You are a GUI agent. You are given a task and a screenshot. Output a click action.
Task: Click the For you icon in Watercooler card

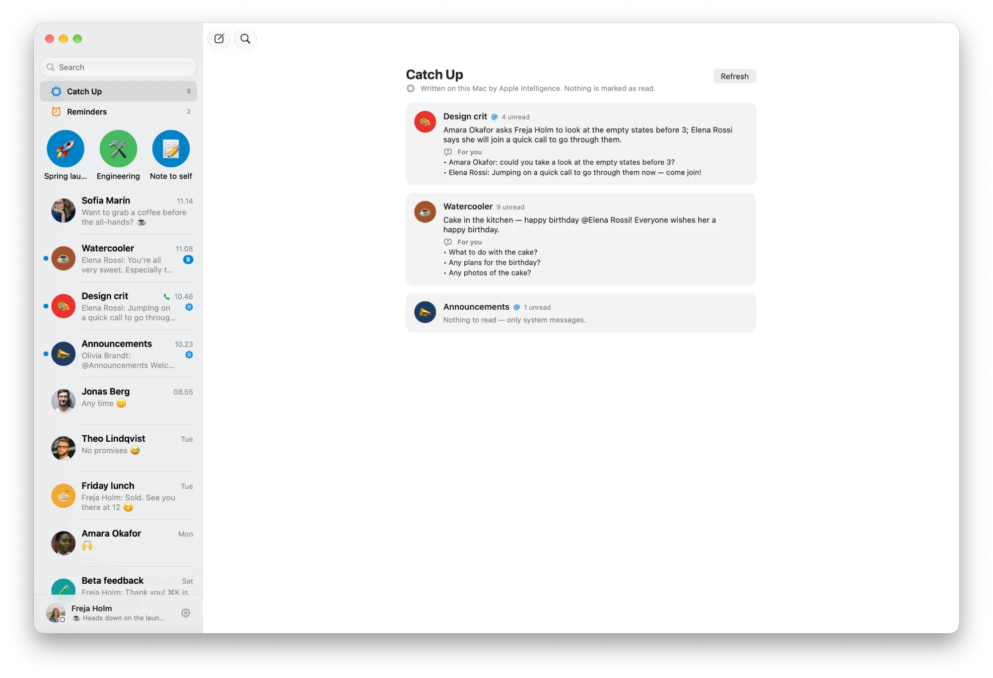click(448, 242)
